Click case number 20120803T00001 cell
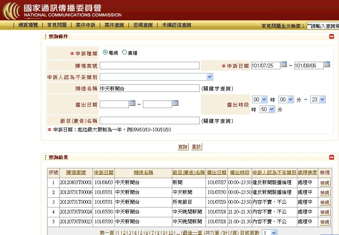The width and height of the screenshot is (339, 235). tap(76, 182)
